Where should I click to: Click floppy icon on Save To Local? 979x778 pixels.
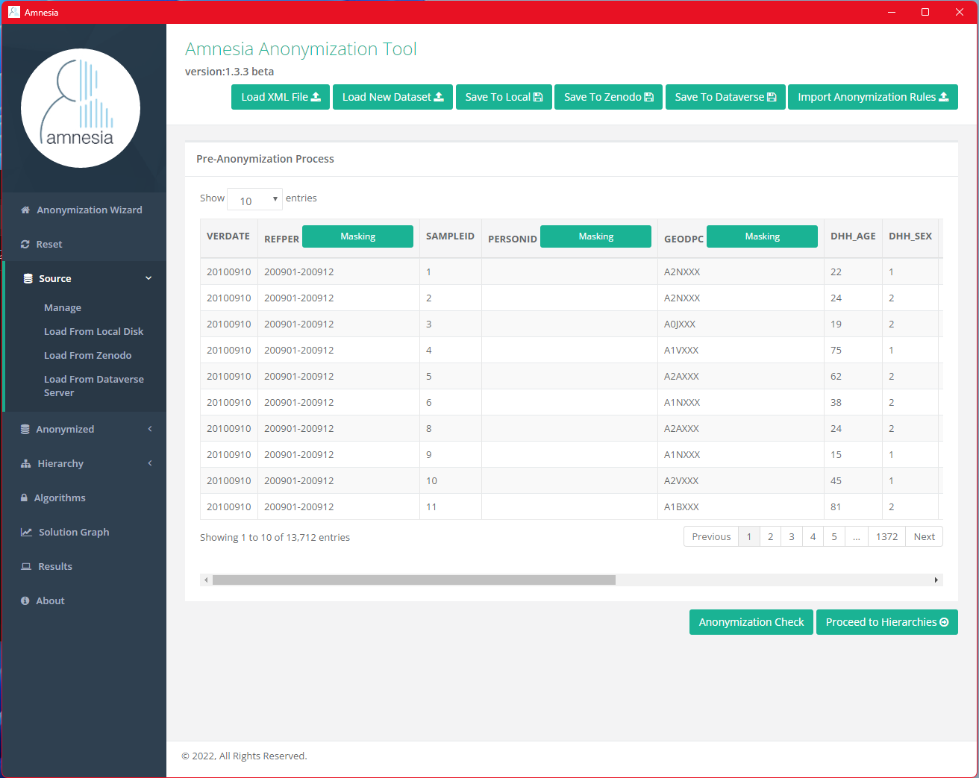tap(538, 97)
